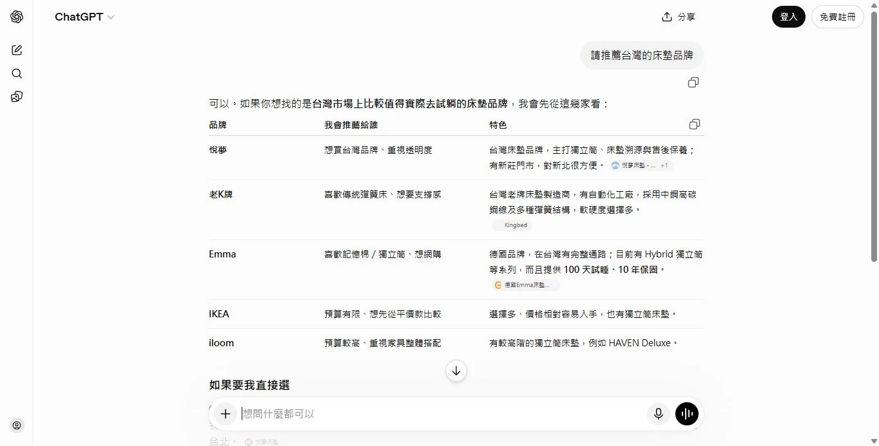Click the 免費註冊 sign-up button
The height and width of the screenshot is (446, 879).
click(x=837, y=17)
